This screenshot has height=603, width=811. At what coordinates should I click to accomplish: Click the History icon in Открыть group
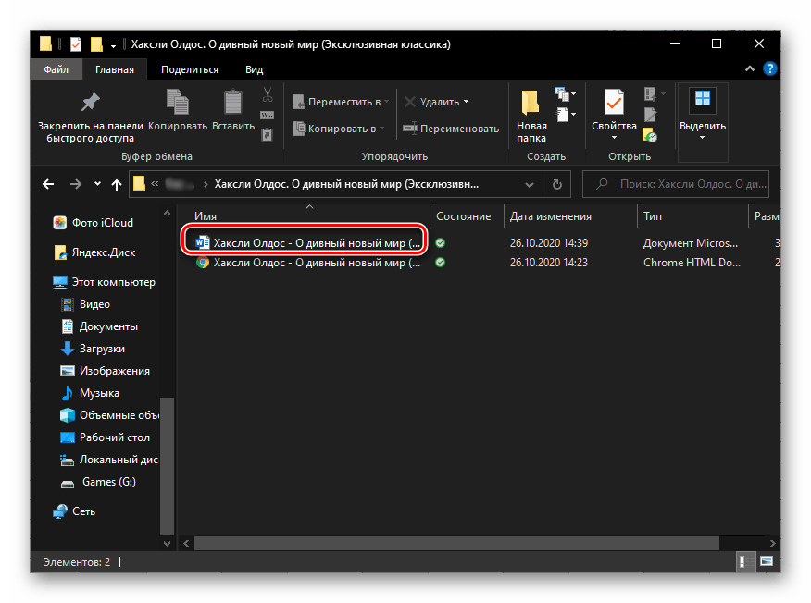[650, 135]
